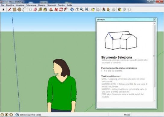The width and height of the screenshot is (164, 117).
Task: Click the 'Tasti modificatori' heading
Action: 111,76
